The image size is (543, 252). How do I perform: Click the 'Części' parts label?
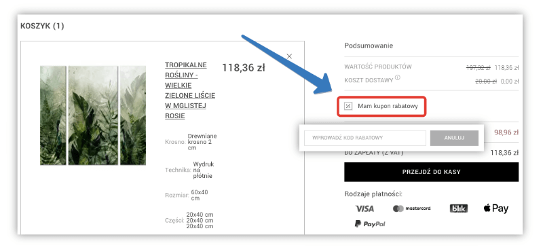pyautogui.click(x=174, y=221)
